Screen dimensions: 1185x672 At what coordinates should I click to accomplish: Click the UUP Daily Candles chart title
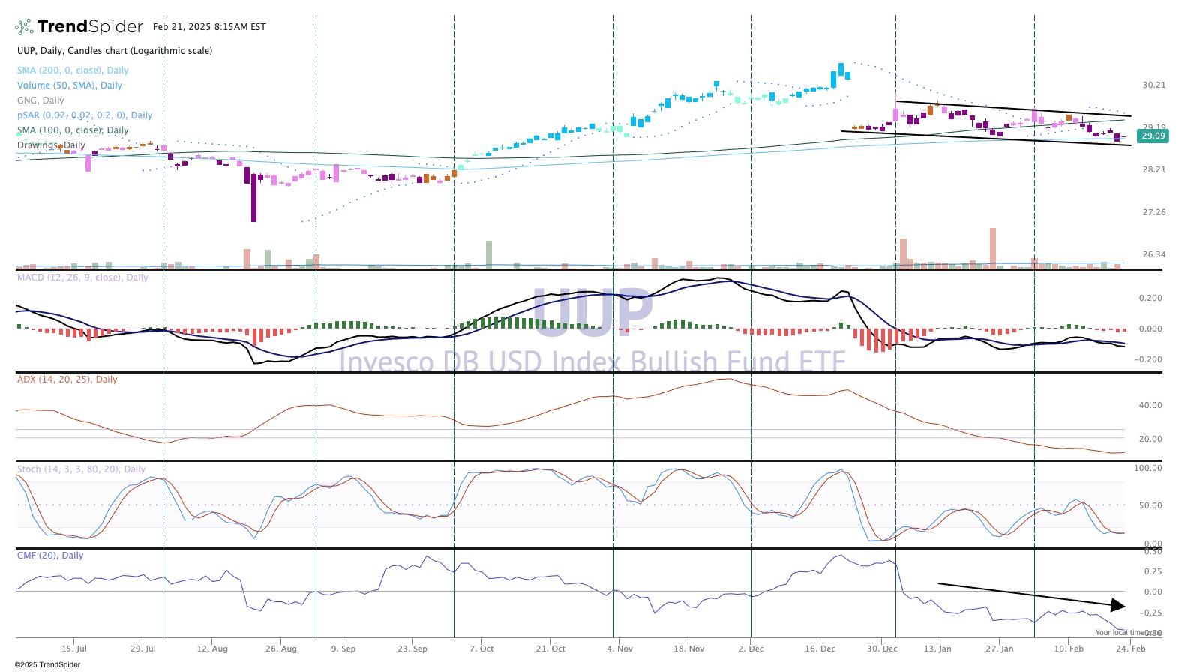(x=115, y=51)
